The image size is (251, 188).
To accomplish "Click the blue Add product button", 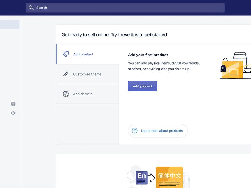I will pos(142,86).
